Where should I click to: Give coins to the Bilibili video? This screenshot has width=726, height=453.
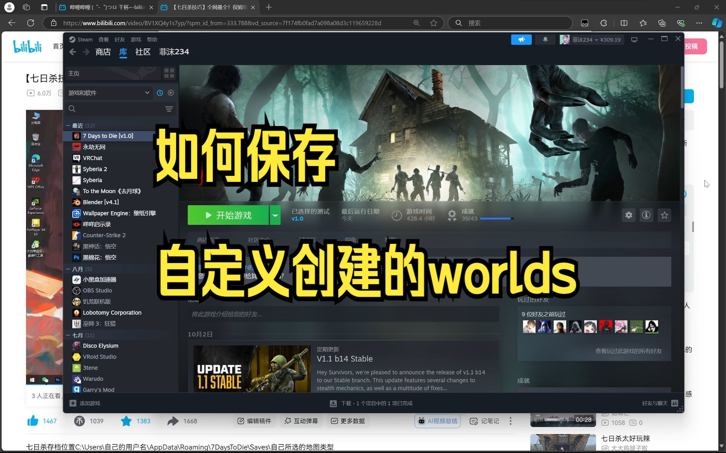point(79,421)
